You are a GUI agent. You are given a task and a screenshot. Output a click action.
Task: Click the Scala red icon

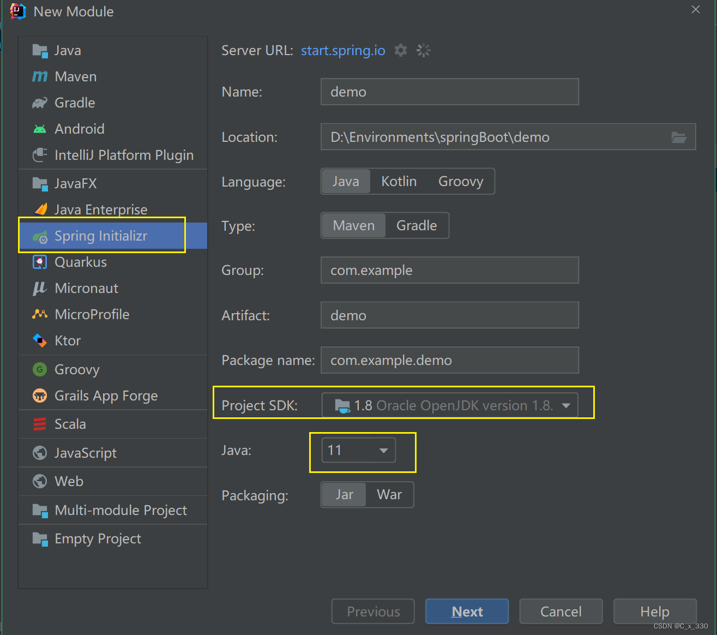point(40,424)
